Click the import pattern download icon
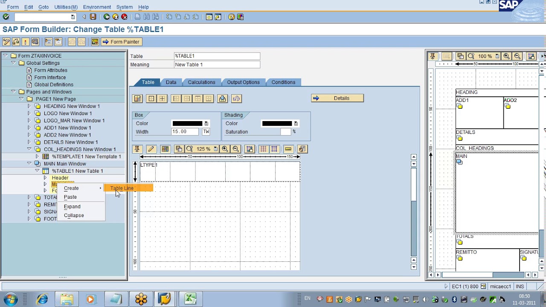This screenshot has width=546, height=307. click(222, 98)
